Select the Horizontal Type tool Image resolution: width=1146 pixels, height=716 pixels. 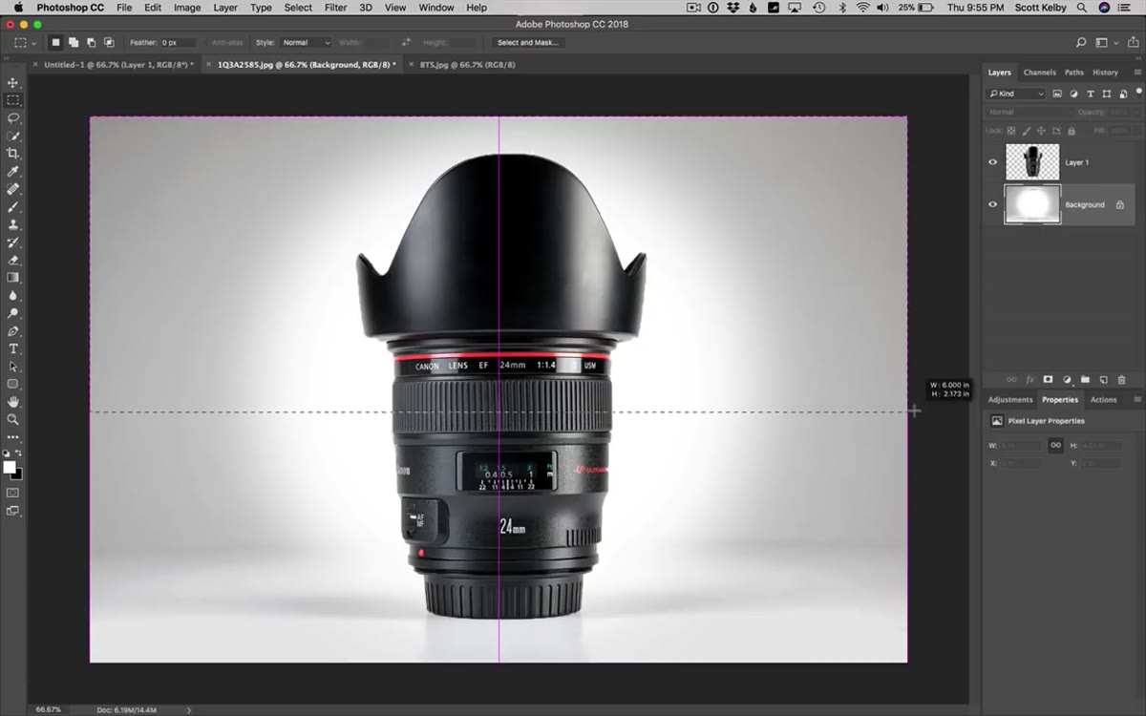13,348
